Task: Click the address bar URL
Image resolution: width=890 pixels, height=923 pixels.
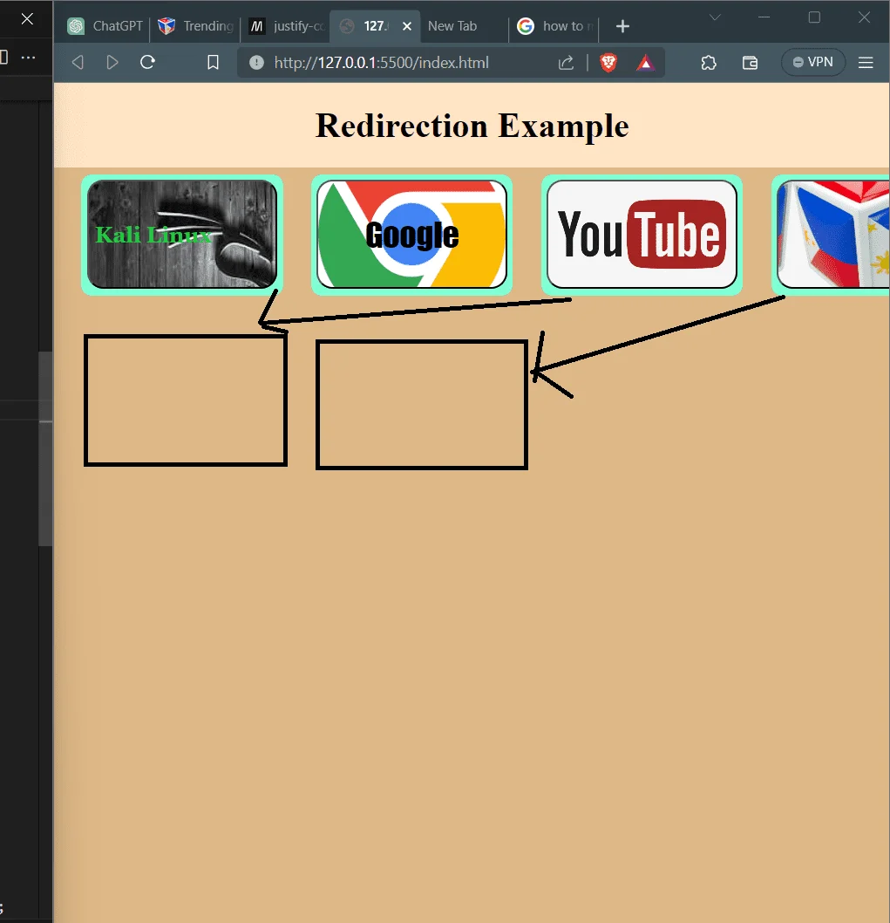Action: click(x=381, y=63)
